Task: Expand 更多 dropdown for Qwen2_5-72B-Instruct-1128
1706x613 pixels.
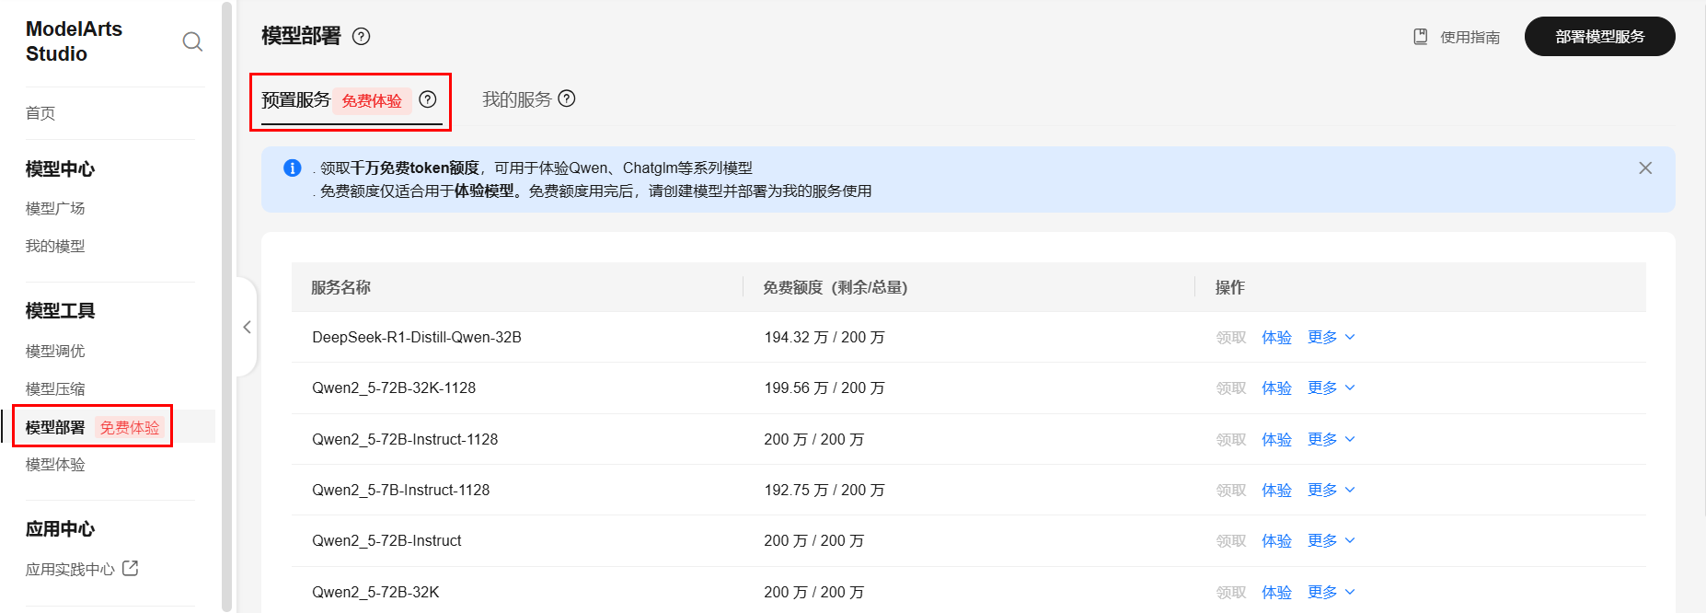Action: click(1331, 440)
